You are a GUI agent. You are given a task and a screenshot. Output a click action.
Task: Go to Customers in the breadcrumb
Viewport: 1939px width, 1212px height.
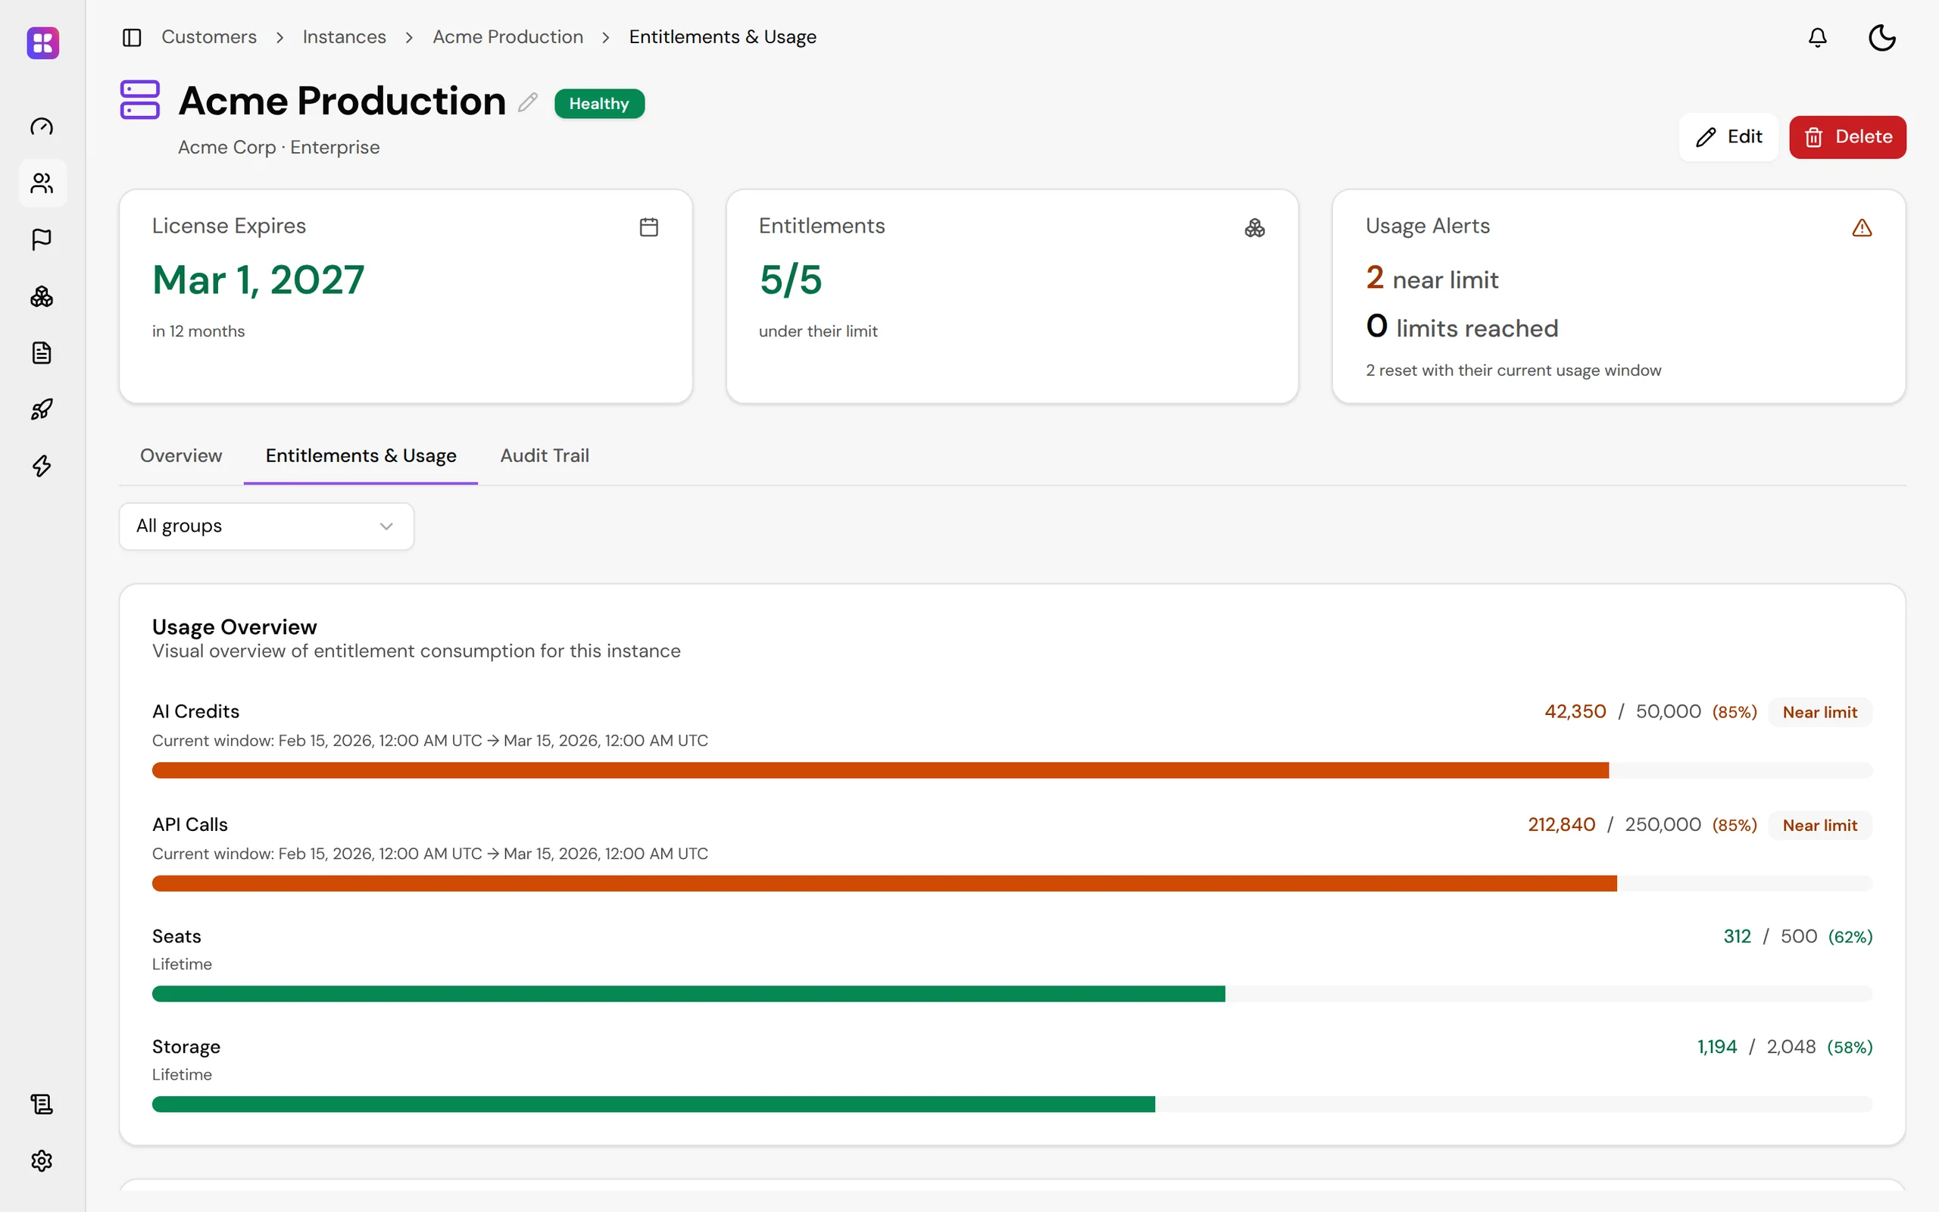[209, 37]
